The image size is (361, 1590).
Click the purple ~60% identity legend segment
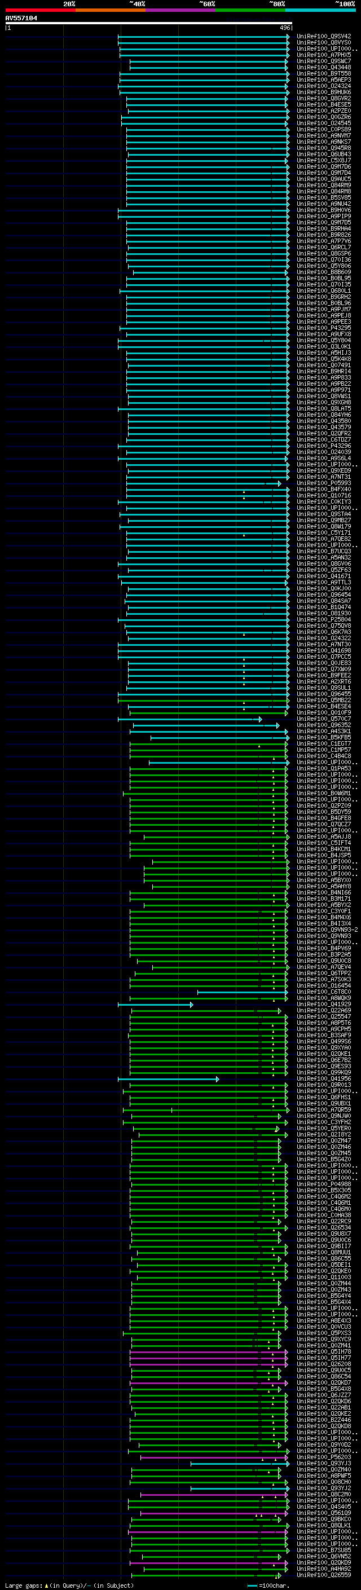pyautogui.click(x=180, y=11)
